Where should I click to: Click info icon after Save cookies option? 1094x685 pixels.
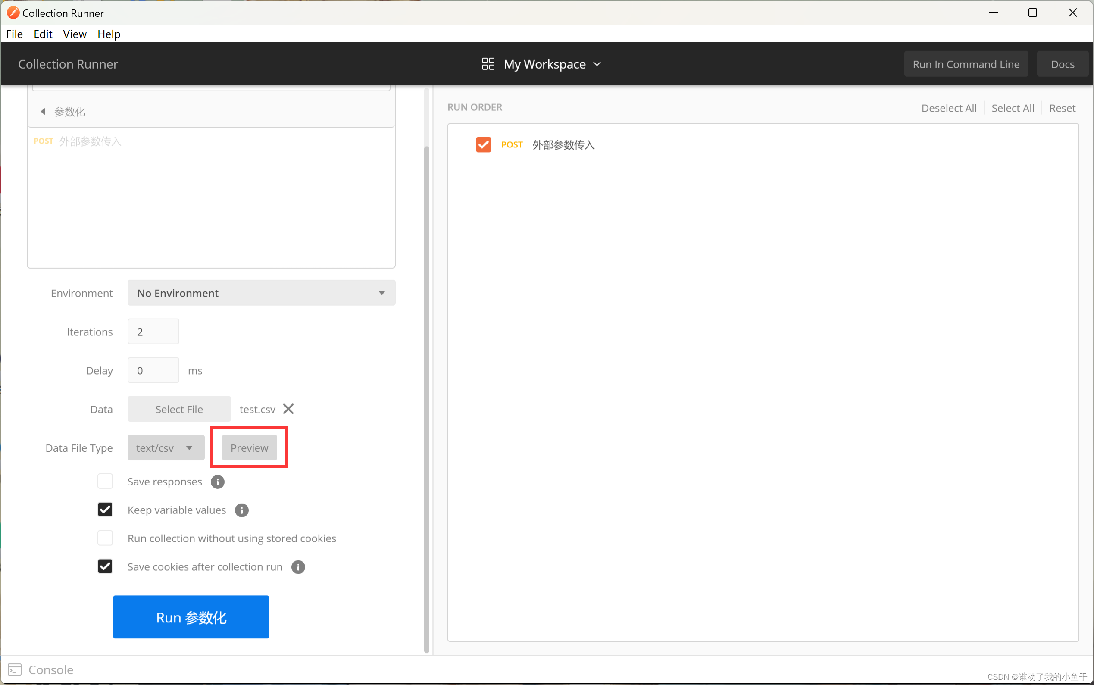point(298,567)
